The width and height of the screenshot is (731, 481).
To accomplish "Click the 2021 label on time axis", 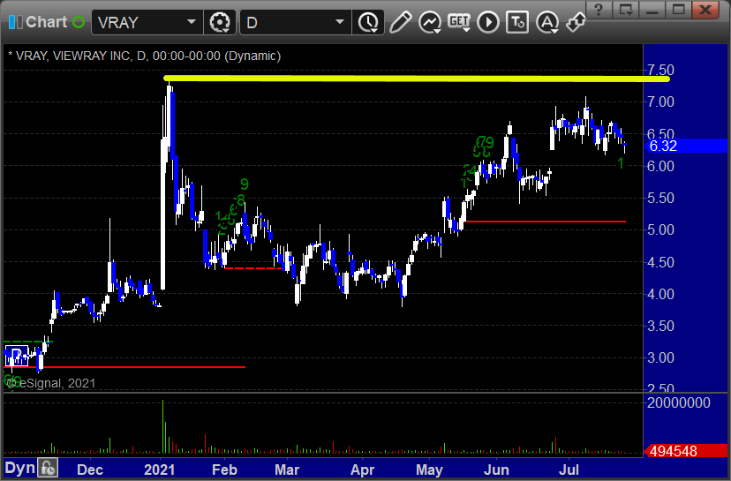I will [159, 470].
